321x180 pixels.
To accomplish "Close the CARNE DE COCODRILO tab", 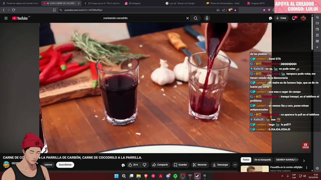I will point(79,3).
